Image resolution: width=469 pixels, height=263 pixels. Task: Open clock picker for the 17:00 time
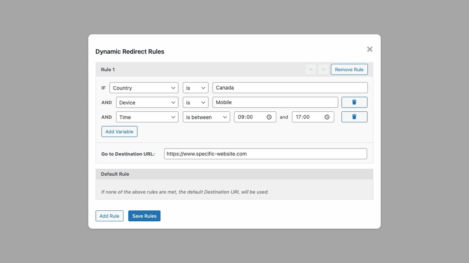(x=327, y=116)
